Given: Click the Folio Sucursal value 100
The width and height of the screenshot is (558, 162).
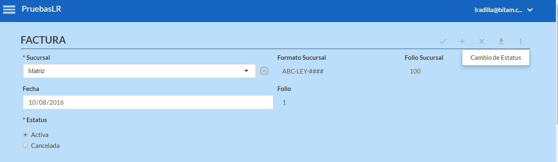Looking at the screenshot, I should tap(415, 71).
